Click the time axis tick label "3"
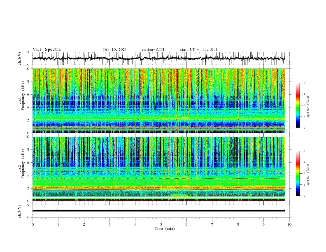The width and height of the screenshot is (326, 252). (x=109, y=224)
